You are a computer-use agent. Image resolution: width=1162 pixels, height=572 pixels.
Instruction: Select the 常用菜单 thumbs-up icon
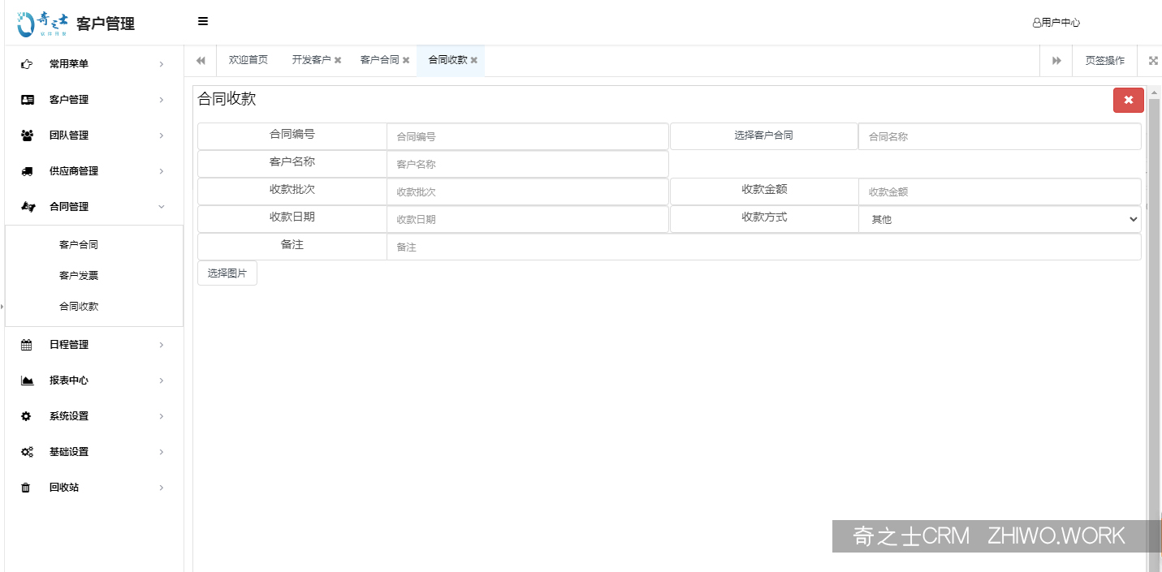point(25,63)
